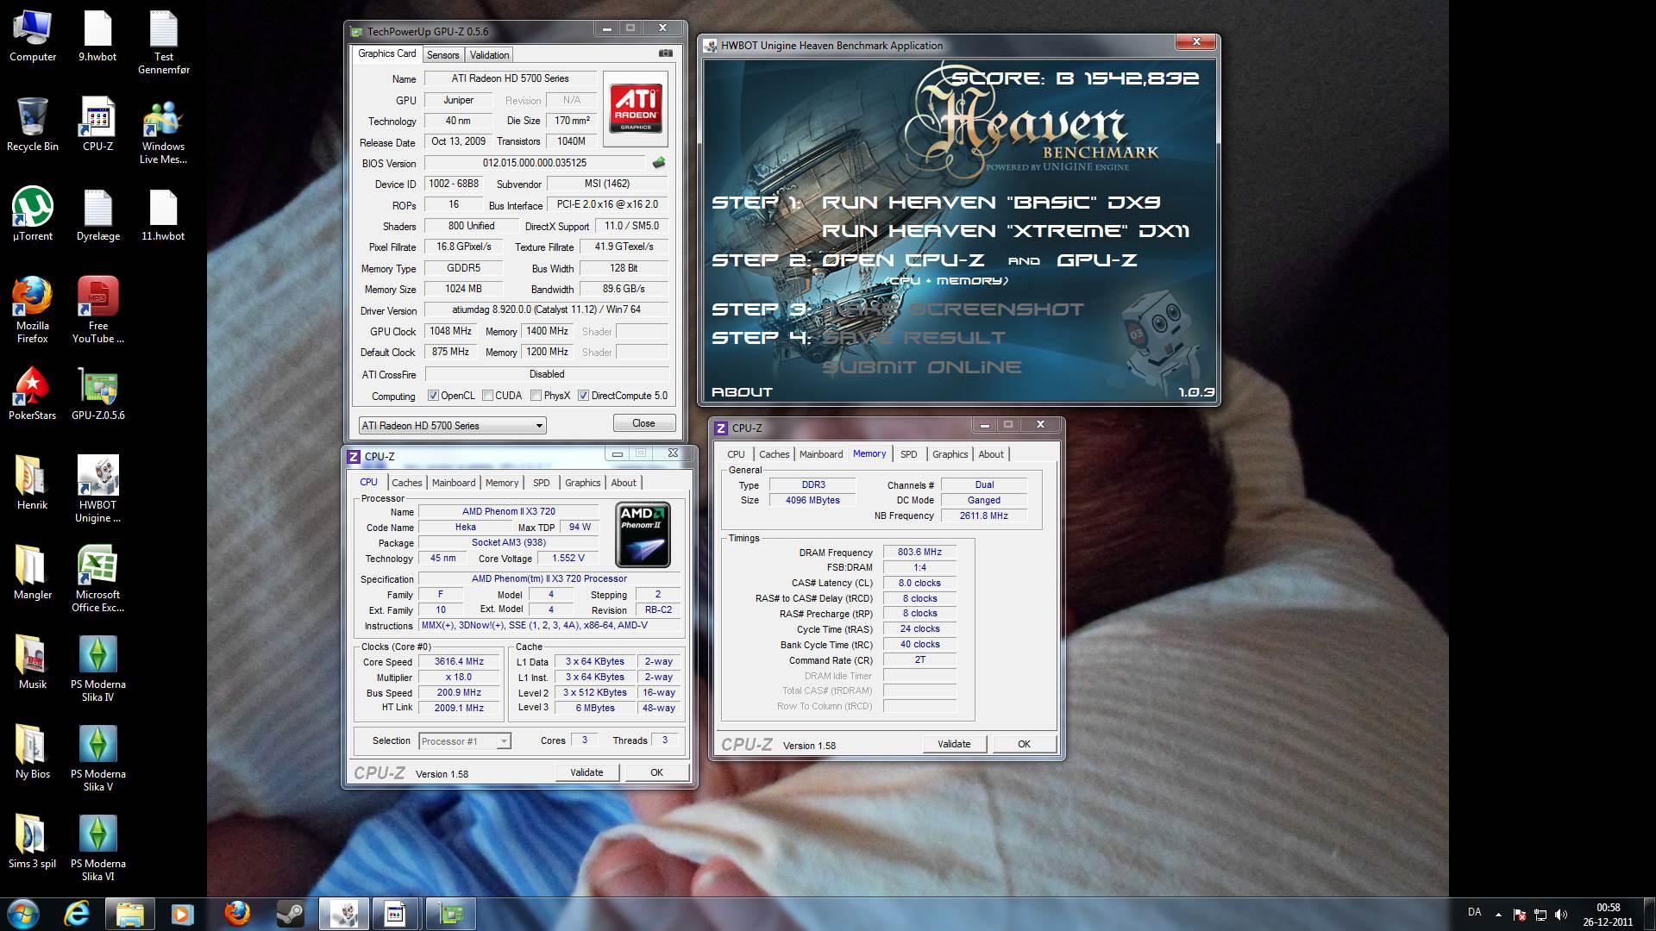Image resolution: width=1656 pixels, height=931 pixels.
Task: Open the Musik folder icon
Action: click(33, 663)
